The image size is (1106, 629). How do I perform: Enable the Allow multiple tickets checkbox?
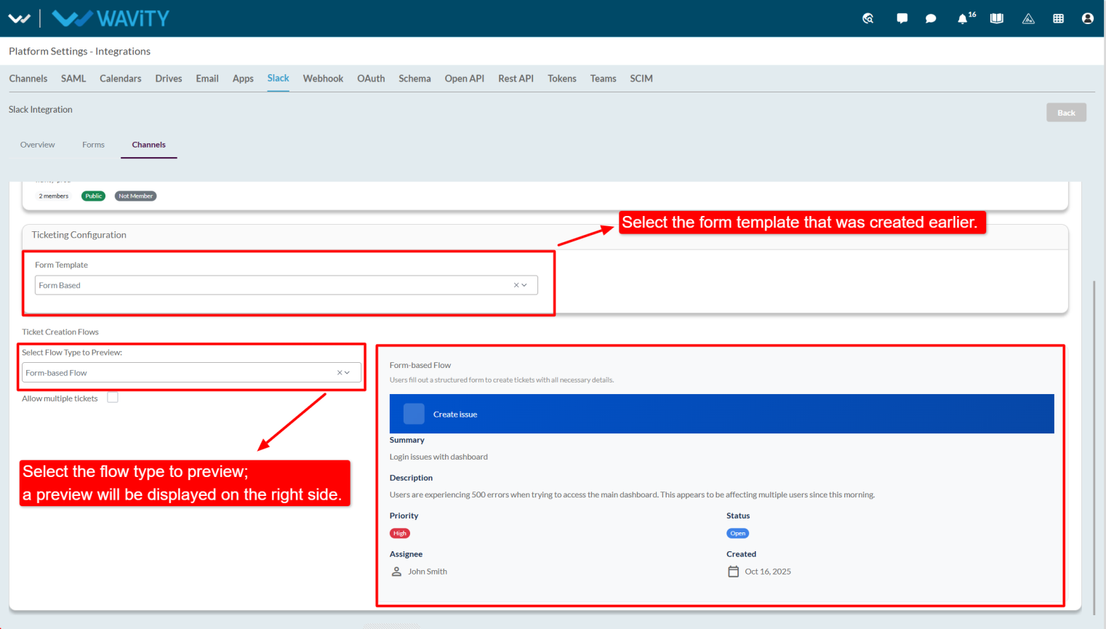pyautogui.click(x=113, y=398)
